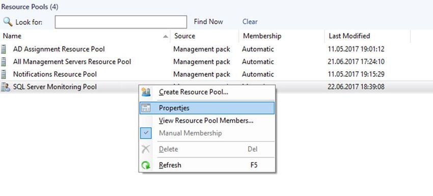Click the Name column sort arrow

click(x=166, y=36)
